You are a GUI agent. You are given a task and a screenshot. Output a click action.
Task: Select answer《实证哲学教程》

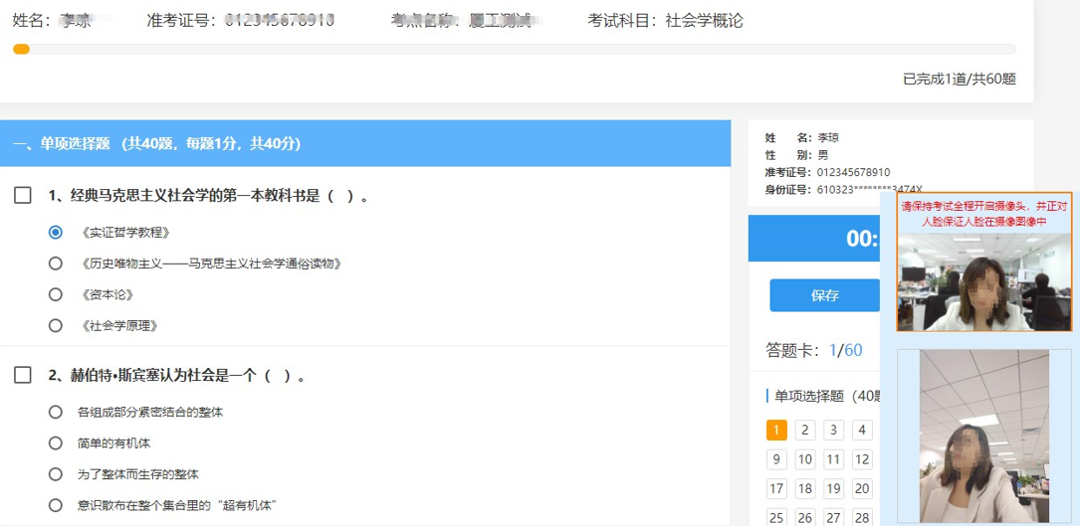[x=56, y=232]
